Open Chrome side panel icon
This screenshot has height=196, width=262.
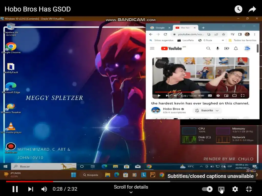point(240,34)
